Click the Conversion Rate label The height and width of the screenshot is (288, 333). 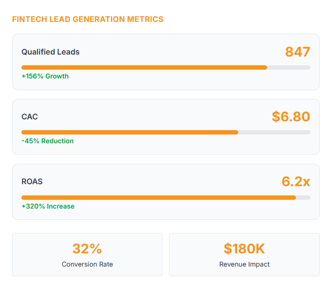[x=87, y=264]
